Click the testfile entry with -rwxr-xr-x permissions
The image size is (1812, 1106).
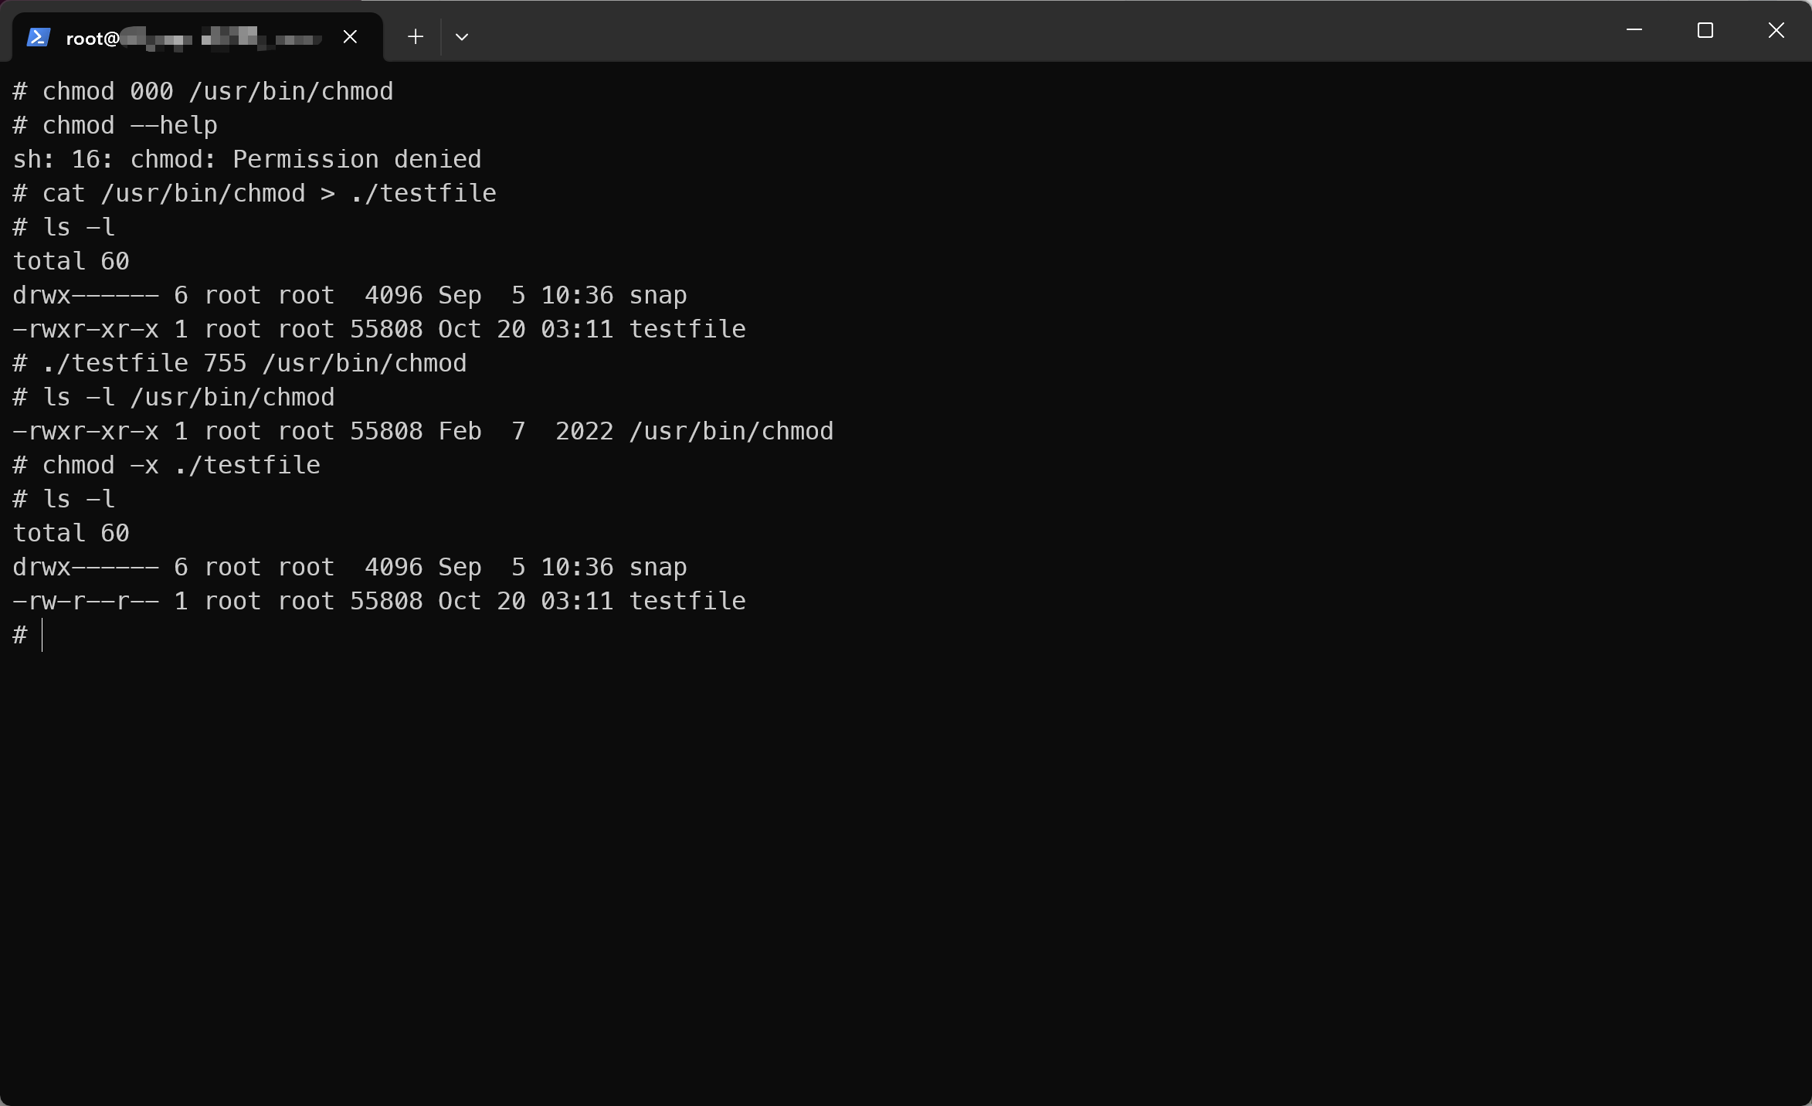378,329
